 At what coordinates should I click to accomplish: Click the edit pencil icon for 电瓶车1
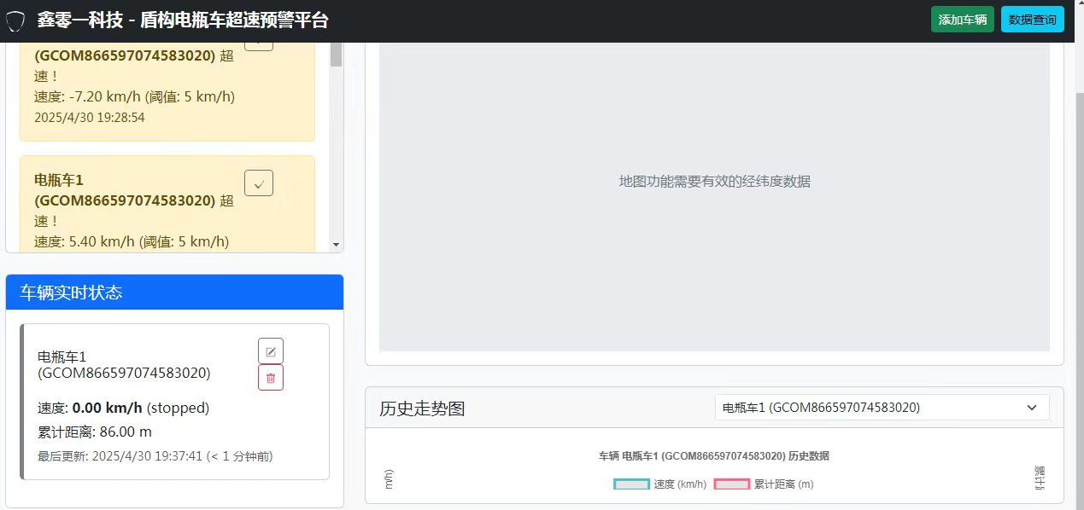click(271, 350)
